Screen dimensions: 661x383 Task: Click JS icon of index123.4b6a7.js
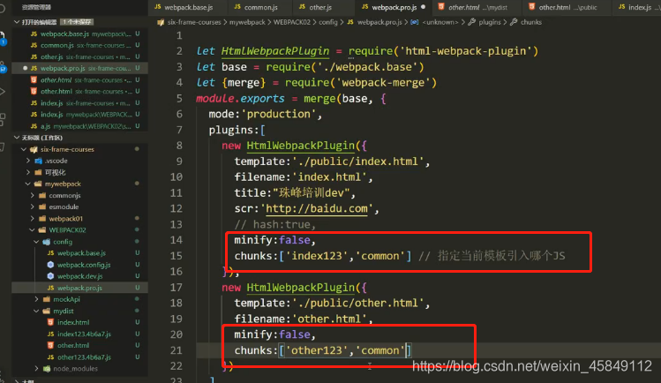pos(50,334)
